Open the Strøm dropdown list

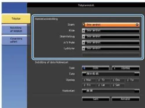click(111, 25)
